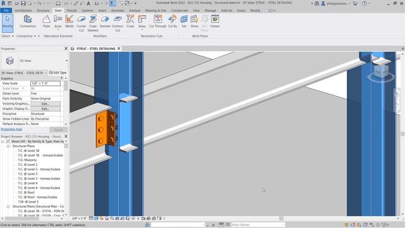The height and width of the screenshot is (228, 405).
Task: Select the Cut By tool
Action: coord(172,22)
